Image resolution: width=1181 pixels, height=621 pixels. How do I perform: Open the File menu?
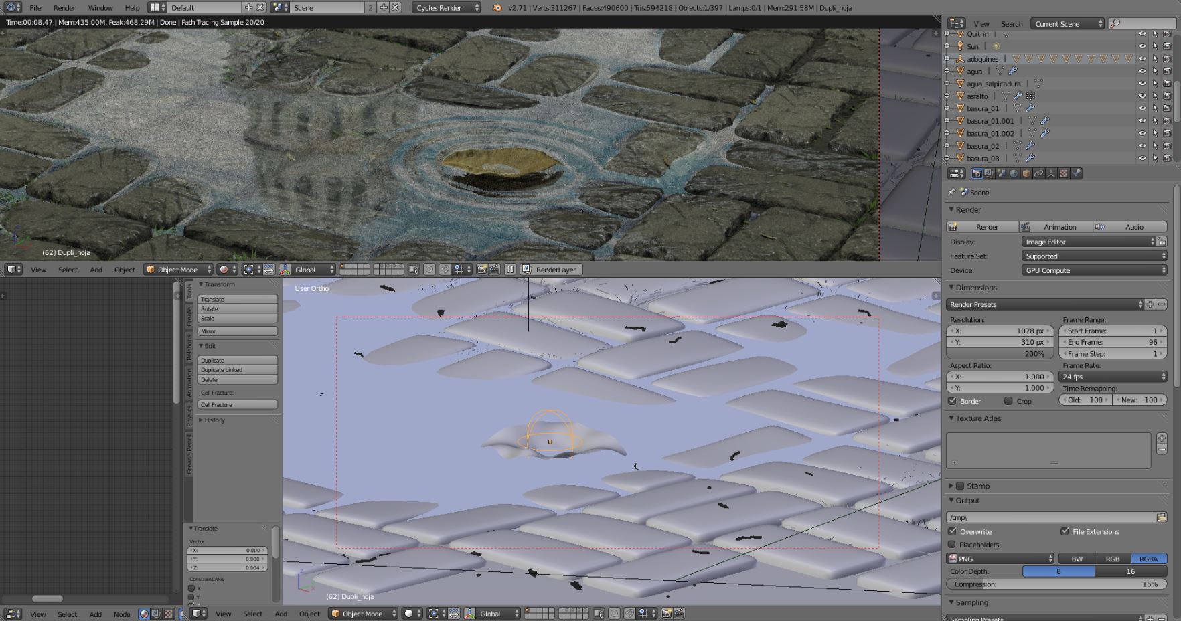point(35,7)
